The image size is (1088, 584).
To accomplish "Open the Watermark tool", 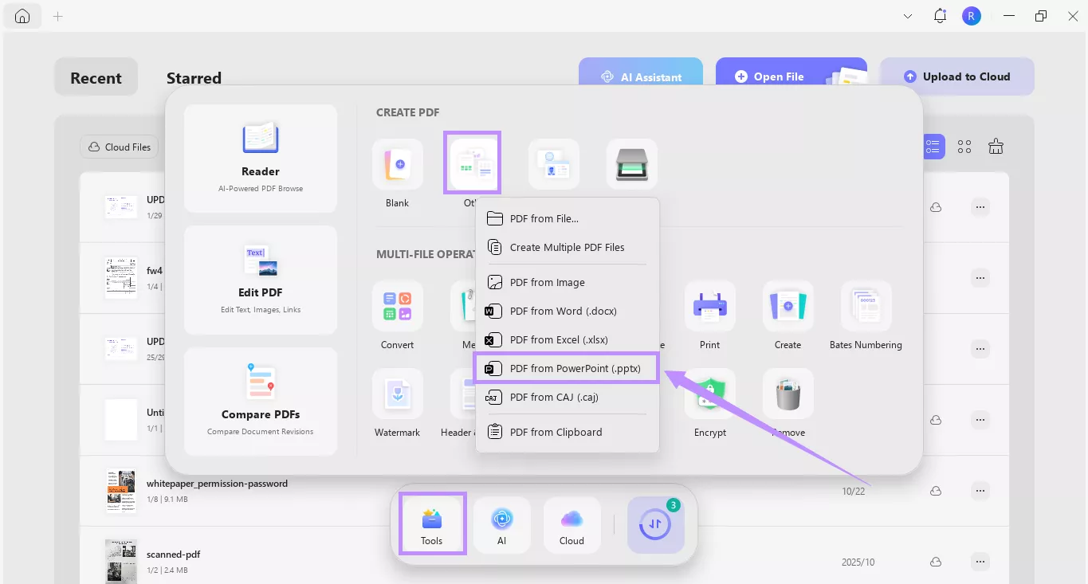I will tap(397, 394).
